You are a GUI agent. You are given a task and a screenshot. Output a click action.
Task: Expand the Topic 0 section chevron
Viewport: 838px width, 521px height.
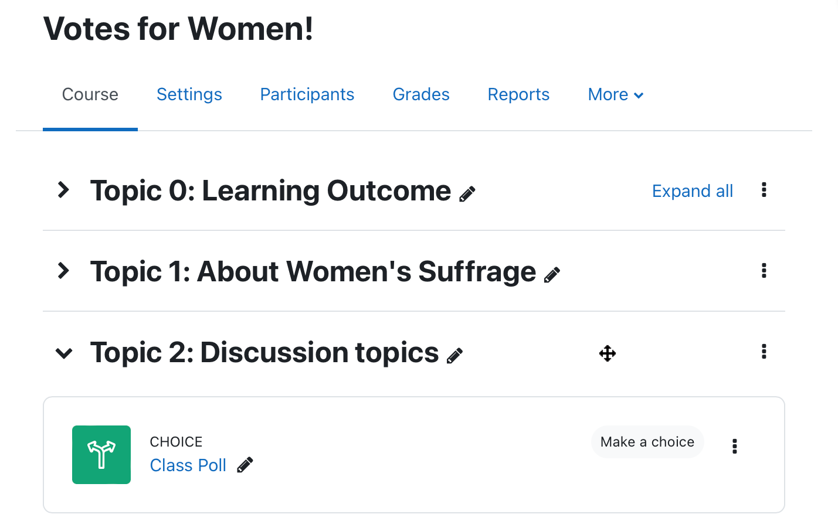[x=63, y=190]
